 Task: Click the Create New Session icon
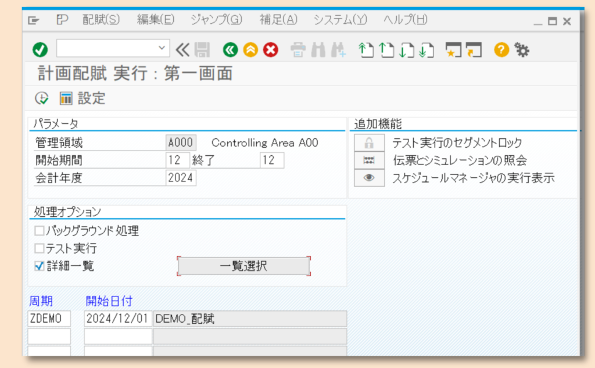point(453,50)
